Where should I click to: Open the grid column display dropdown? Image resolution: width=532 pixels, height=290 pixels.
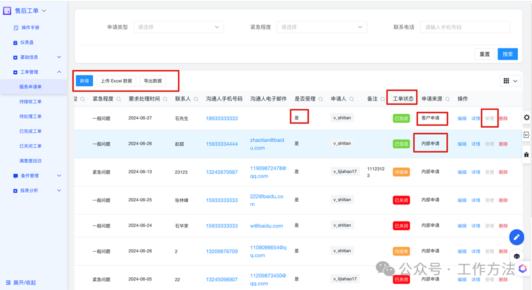pos(510,81)
